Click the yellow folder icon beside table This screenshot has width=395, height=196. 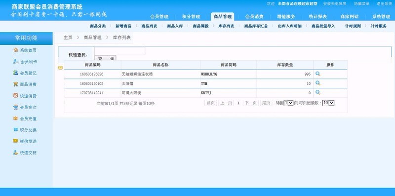(60, 68)
